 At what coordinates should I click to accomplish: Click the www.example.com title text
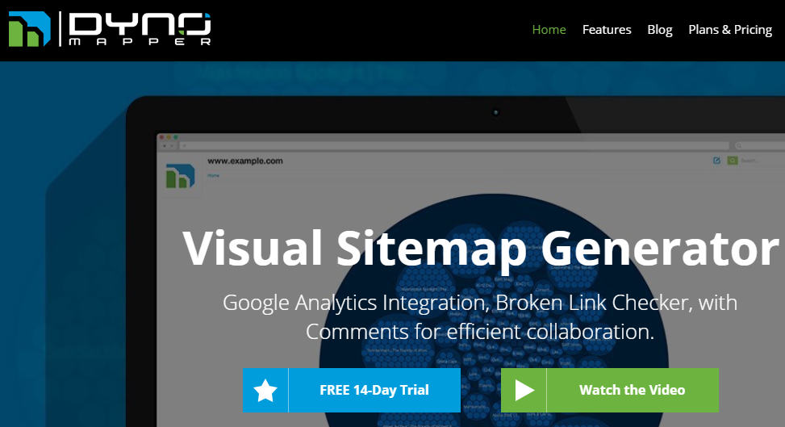244,161
